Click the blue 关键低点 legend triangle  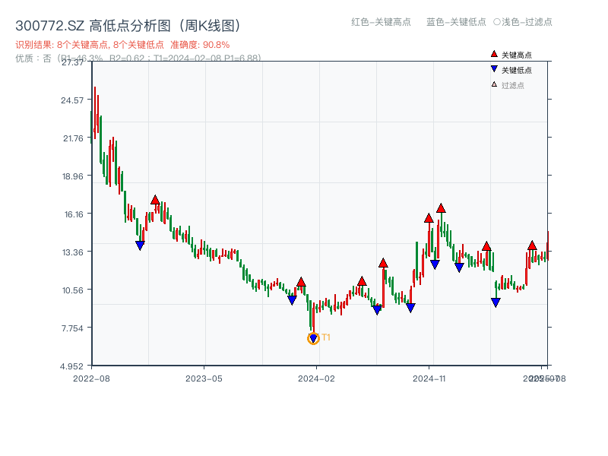494,70
